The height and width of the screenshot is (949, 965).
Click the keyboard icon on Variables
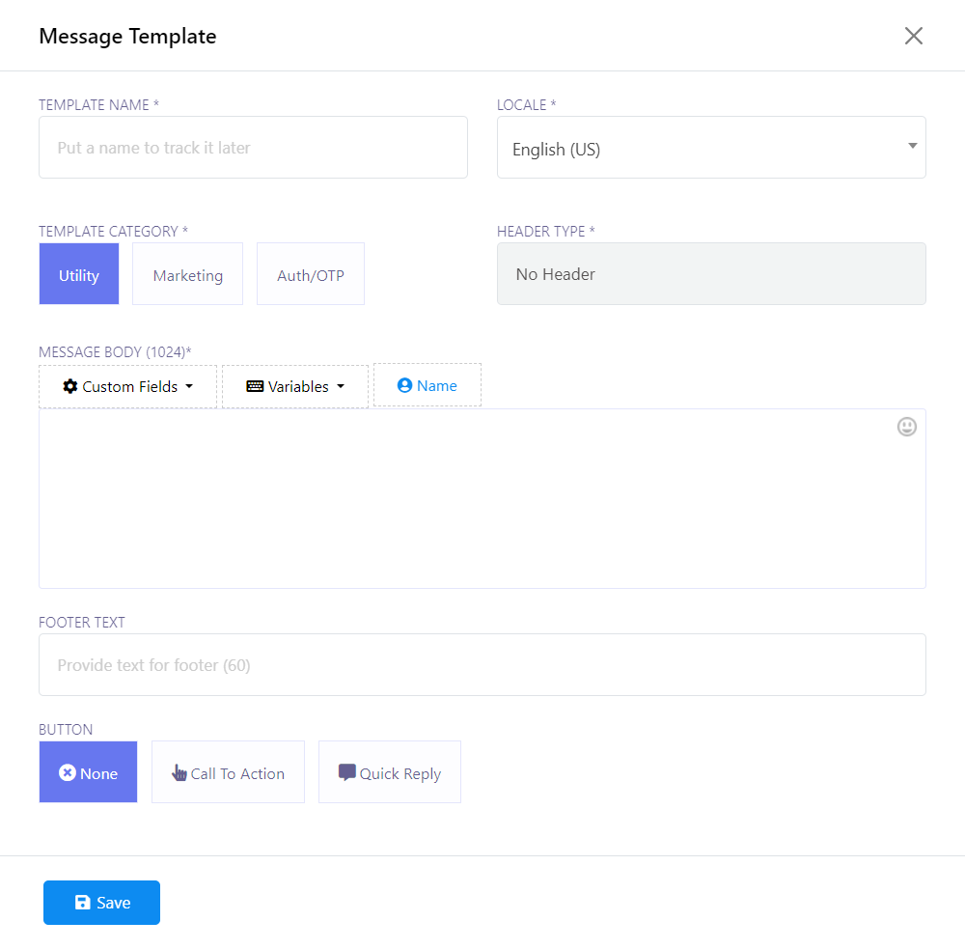point(255,386)
